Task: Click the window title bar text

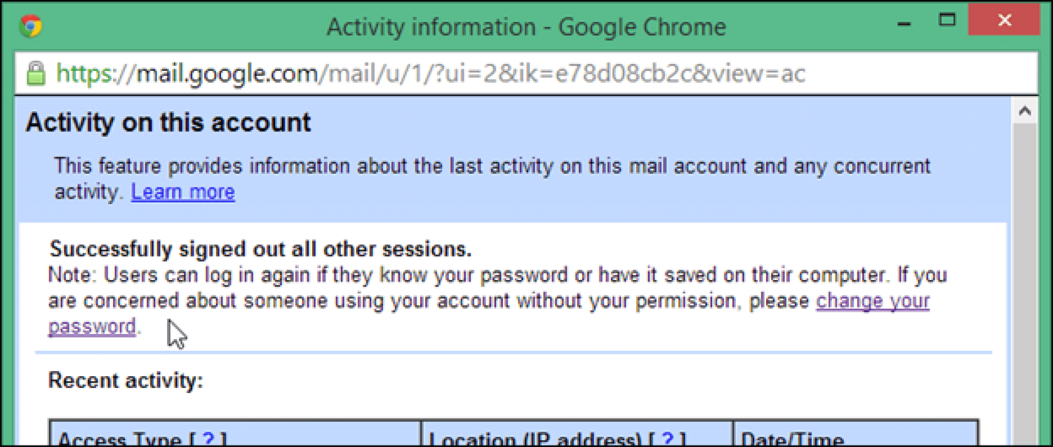Action: tap(526, 27)
